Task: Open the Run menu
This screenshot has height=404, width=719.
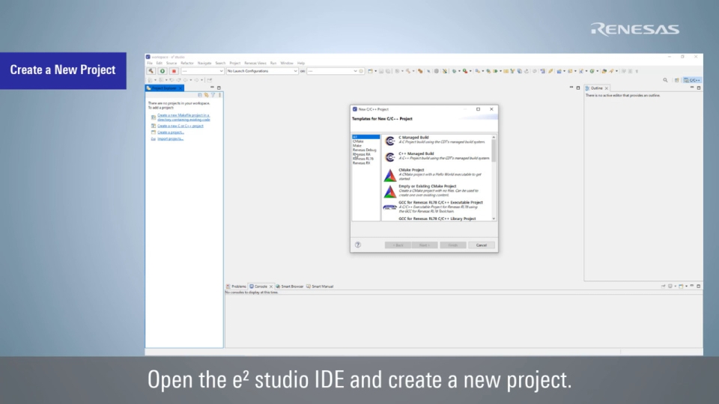Action: pyautogui.click(x=273, y=63)
